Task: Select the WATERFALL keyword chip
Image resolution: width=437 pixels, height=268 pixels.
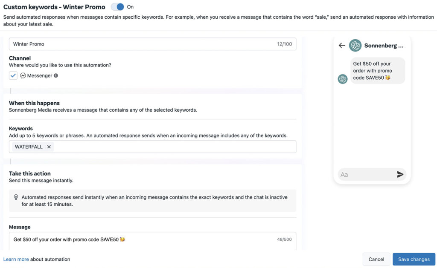Action: pos(29,147)
